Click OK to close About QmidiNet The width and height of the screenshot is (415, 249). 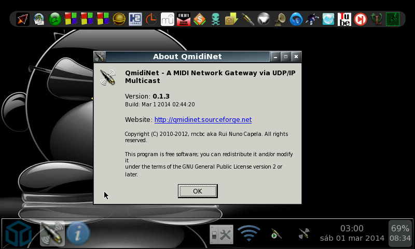point(198,191)
